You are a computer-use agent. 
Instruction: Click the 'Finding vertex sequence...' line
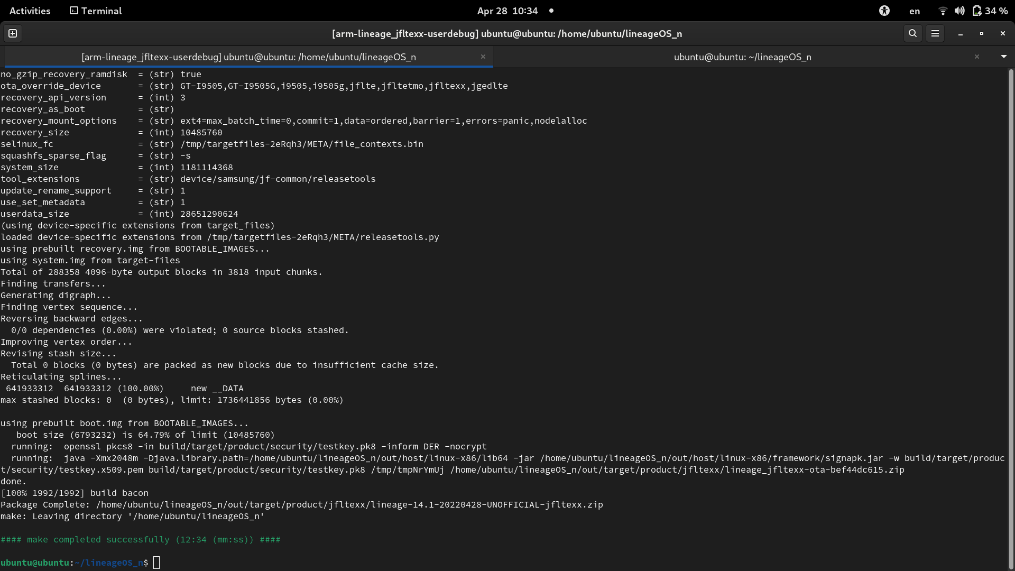(x=69, y=307)
